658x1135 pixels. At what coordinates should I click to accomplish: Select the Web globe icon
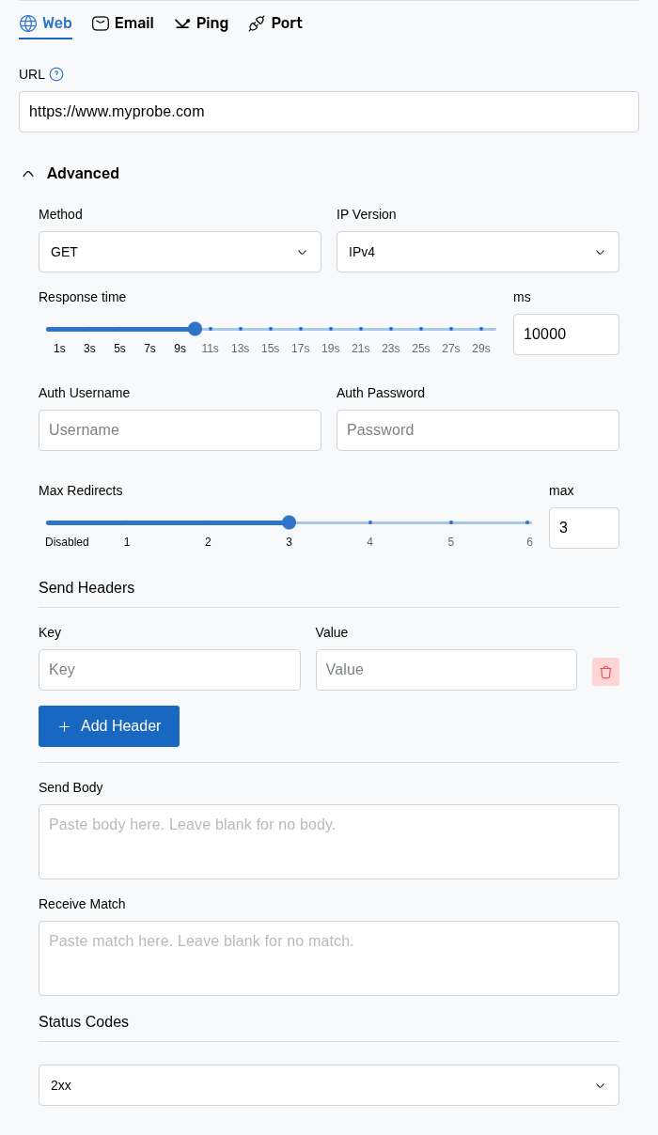(x=28, y=23)
